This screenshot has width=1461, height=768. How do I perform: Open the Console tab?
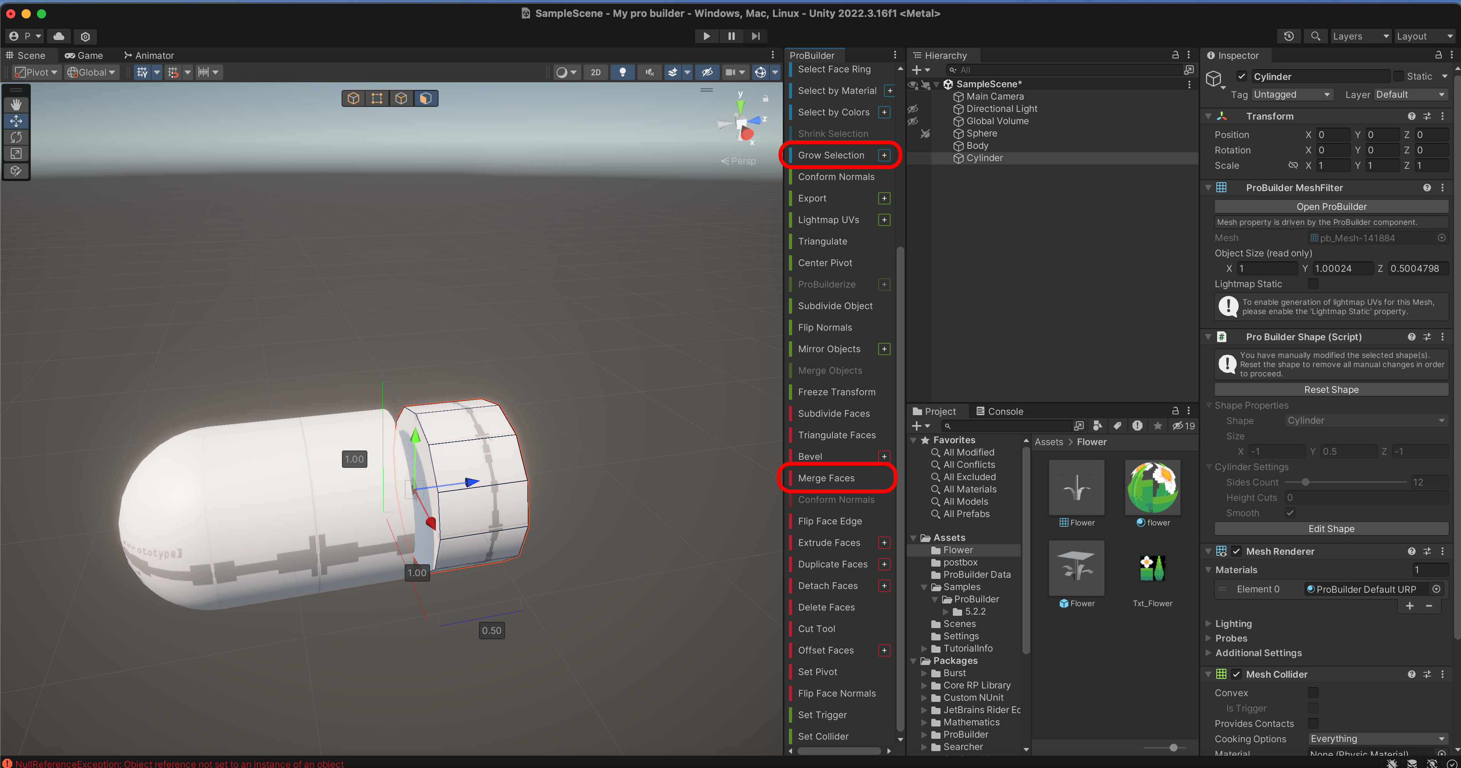(x=999, y=412)
